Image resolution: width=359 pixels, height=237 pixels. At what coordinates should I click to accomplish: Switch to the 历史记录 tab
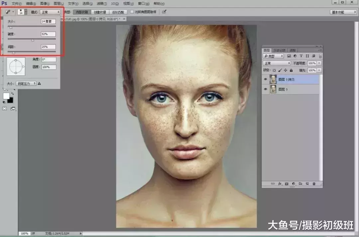tap(279, 50)
